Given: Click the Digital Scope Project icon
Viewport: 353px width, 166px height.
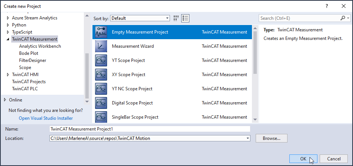Looking at the screenshot, I should tap(101, 103).
